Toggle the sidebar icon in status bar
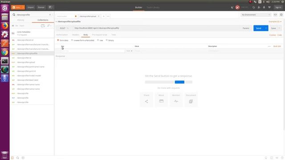This screenshot has height=160, width=285. pyautogui.click(x=12, y=158)
